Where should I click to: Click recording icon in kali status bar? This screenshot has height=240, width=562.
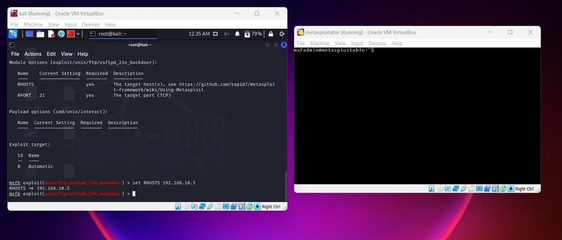(x=234, y=206)
